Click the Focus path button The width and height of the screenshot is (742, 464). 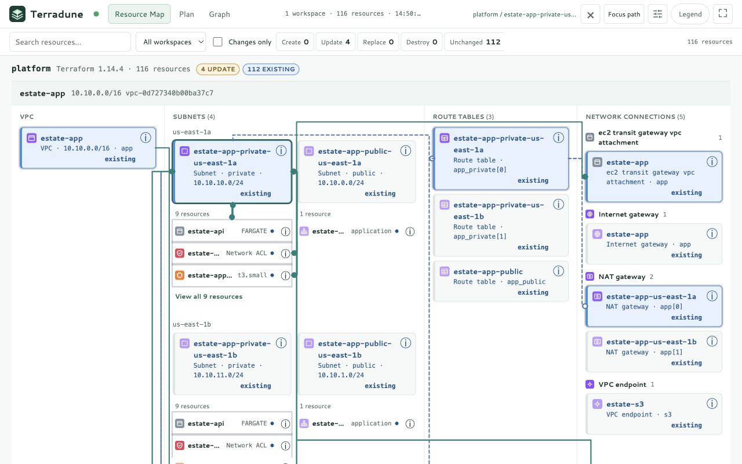624,14
